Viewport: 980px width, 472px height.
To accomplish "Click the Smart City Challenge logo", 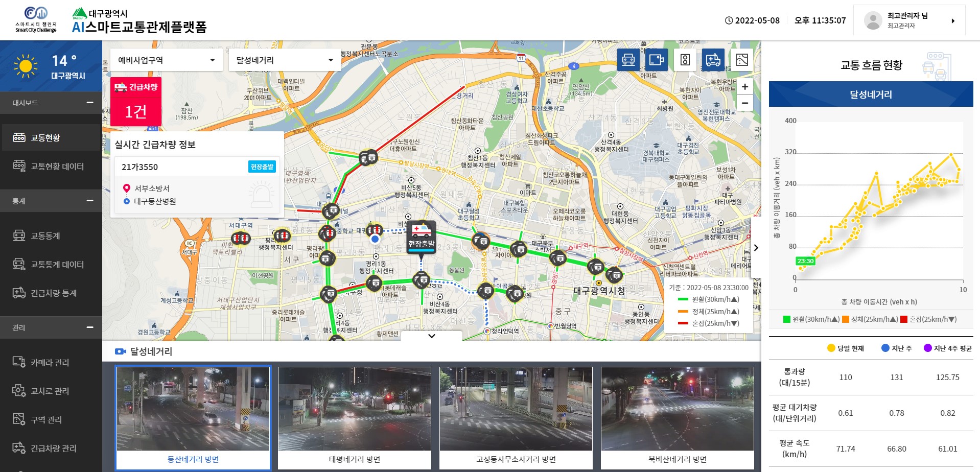I will coord(36,20).
